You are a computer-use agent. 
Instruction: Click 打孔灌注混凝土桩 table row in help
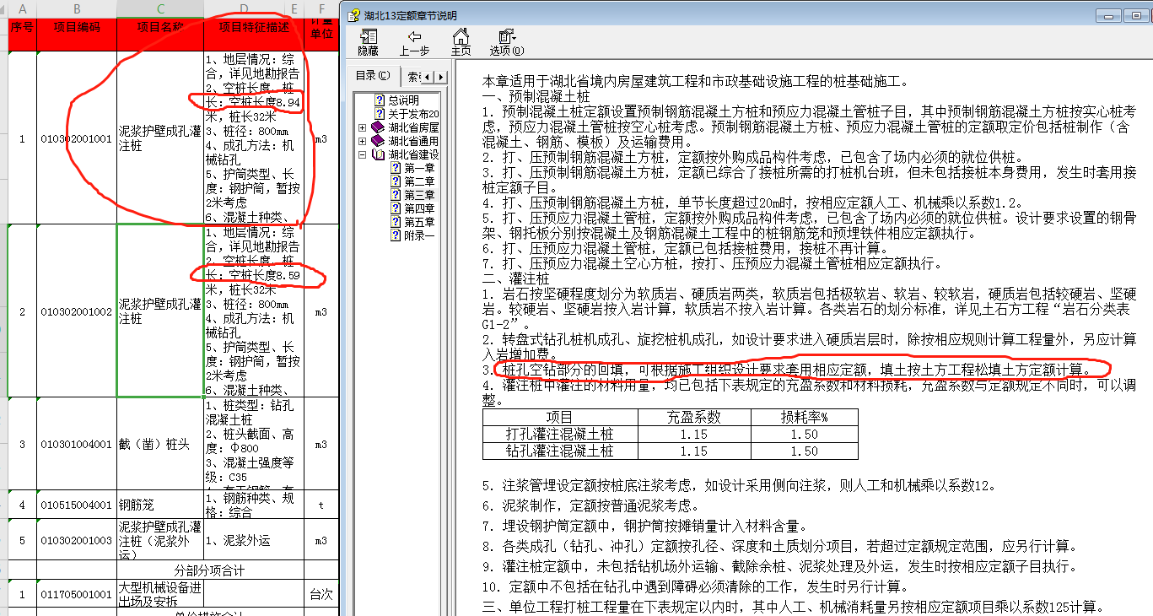pyautogui.click(x=671, y=434)
